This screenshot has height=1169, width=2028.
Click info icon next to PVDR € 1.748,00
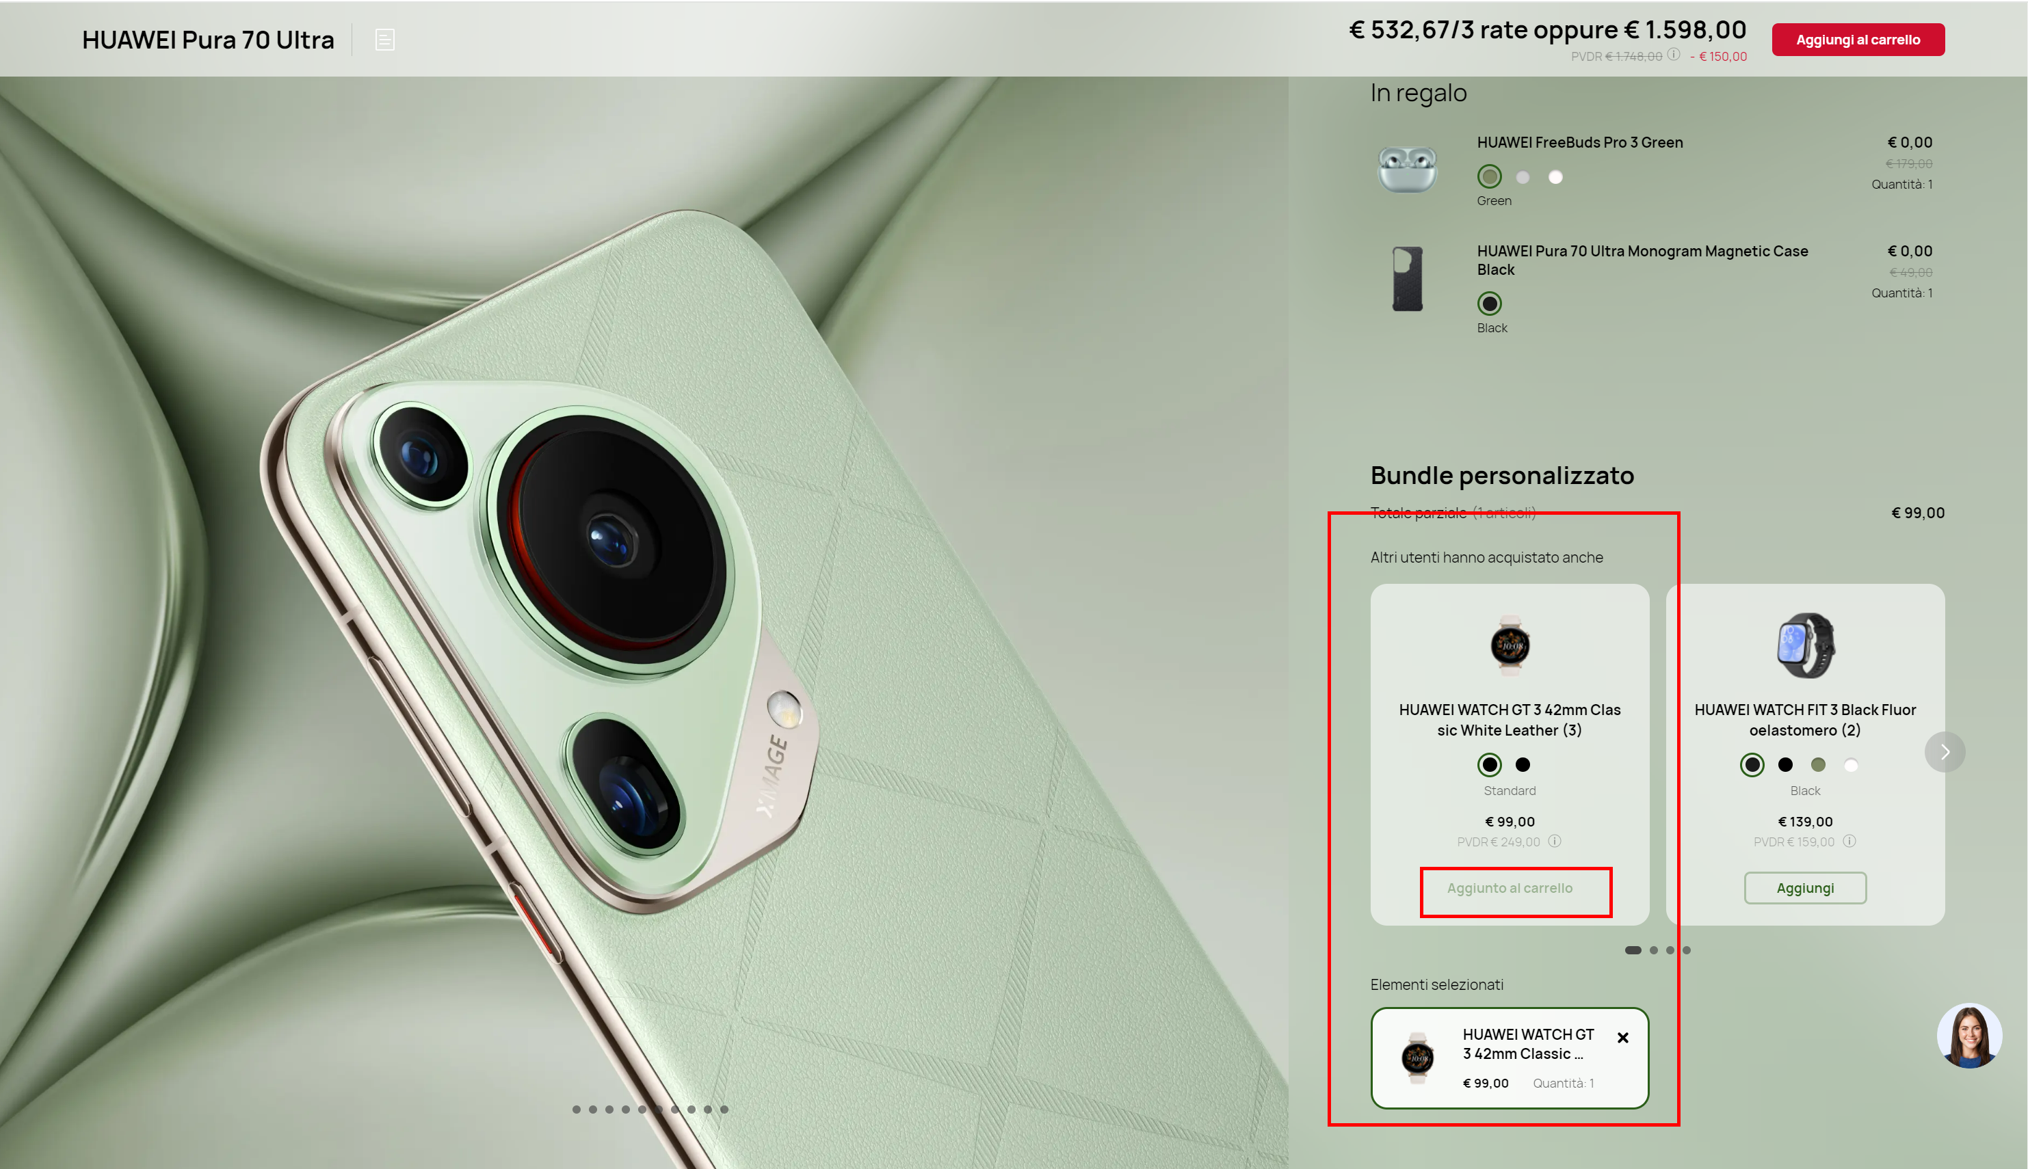[1673, 55]
